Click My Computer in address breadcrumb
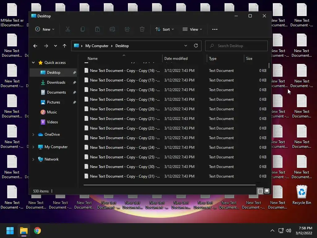 (97, 46)
